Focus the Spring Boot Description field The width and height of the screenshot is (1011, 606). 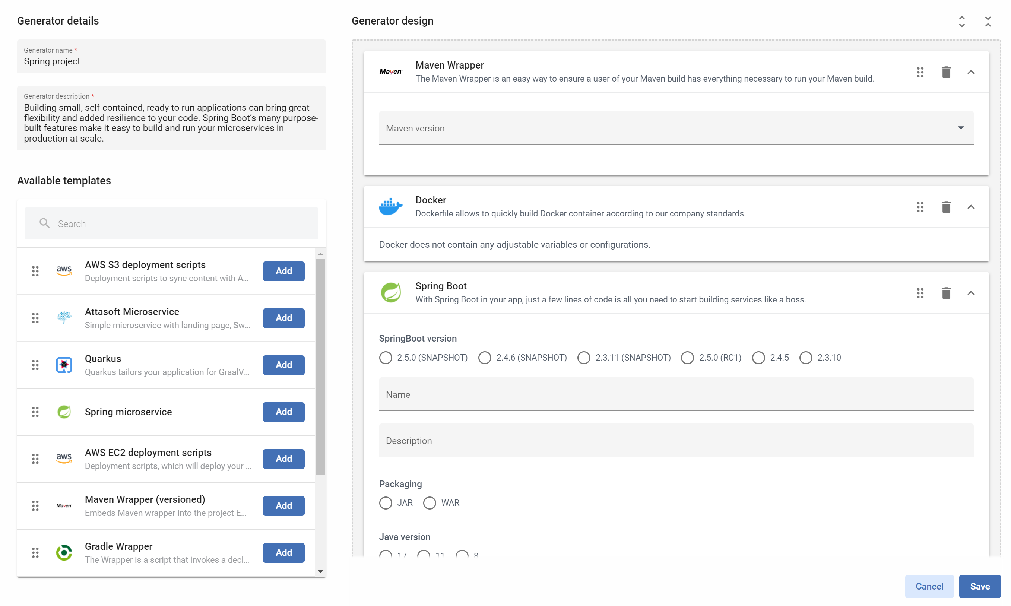676,440
